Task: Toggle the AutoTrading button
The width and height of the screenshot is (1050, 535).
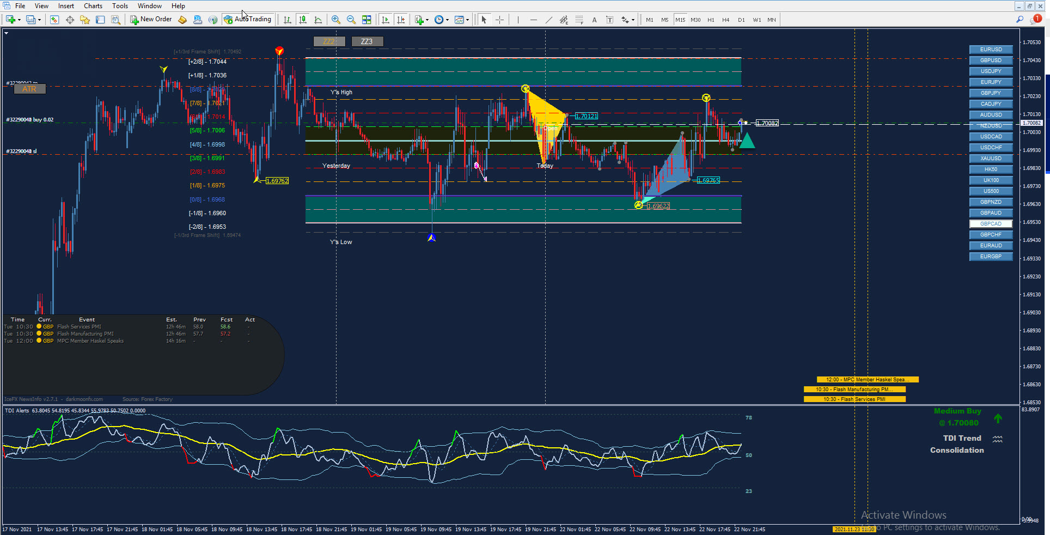Action: click(x=248, y=19)
